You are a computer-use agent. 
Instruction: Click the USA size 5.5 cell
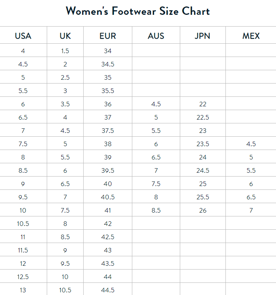pyautogui.click(x=23, y=91)
